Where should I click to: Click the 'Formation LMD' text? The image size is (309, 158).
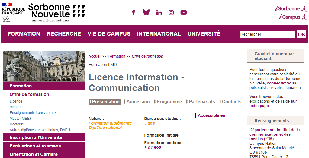(x=103, y=65)
